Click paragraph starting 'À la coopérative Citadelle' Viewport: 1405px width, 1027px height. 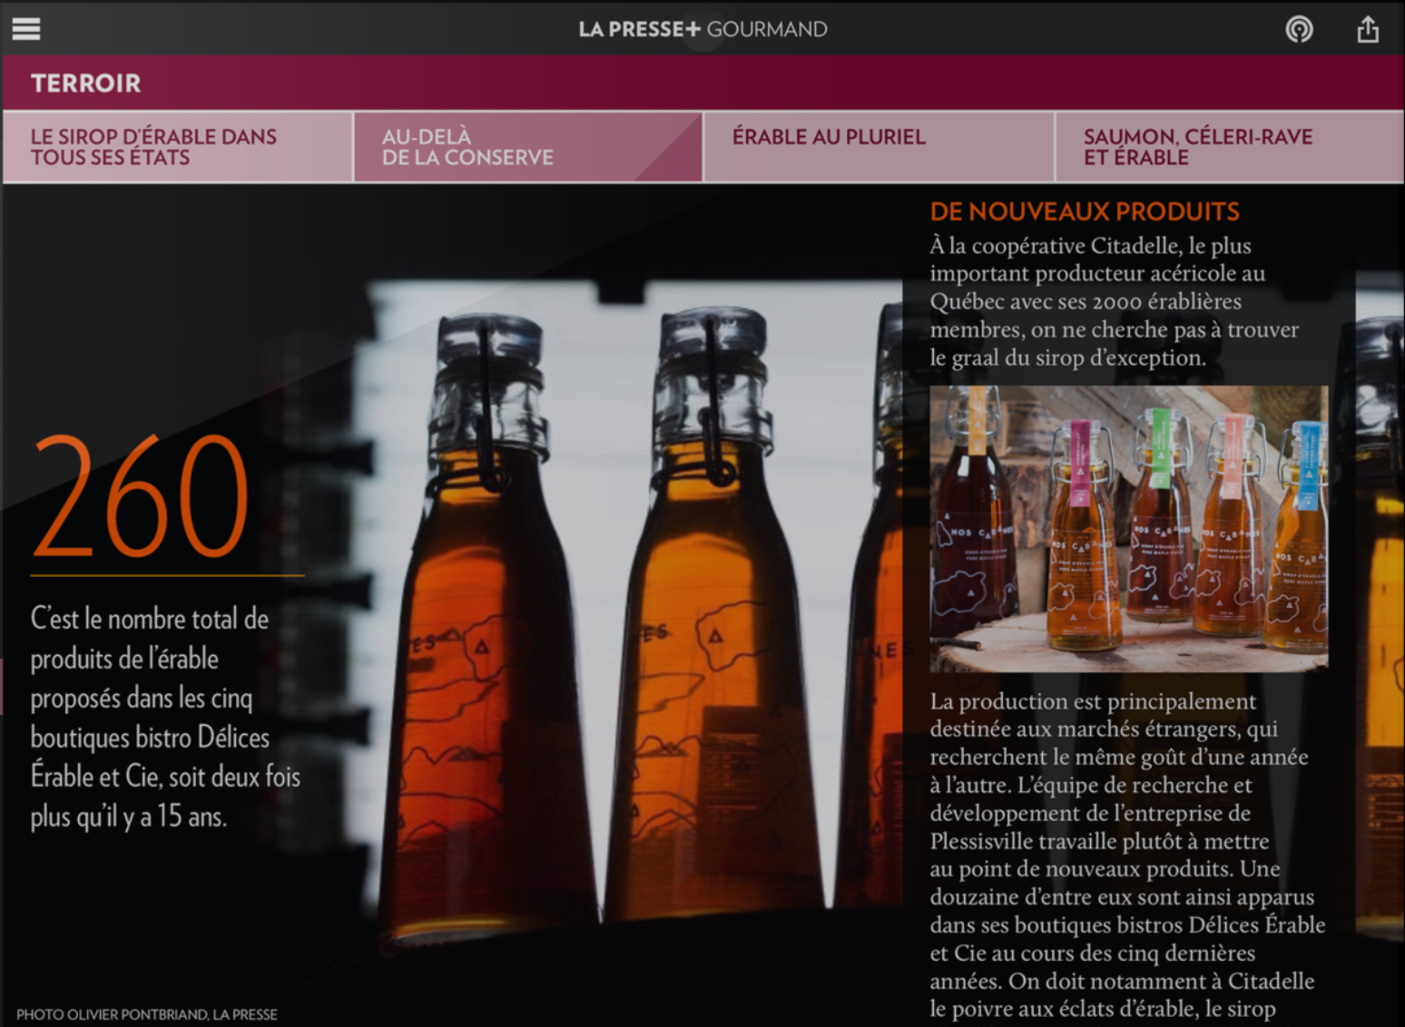coord(1114,301)
